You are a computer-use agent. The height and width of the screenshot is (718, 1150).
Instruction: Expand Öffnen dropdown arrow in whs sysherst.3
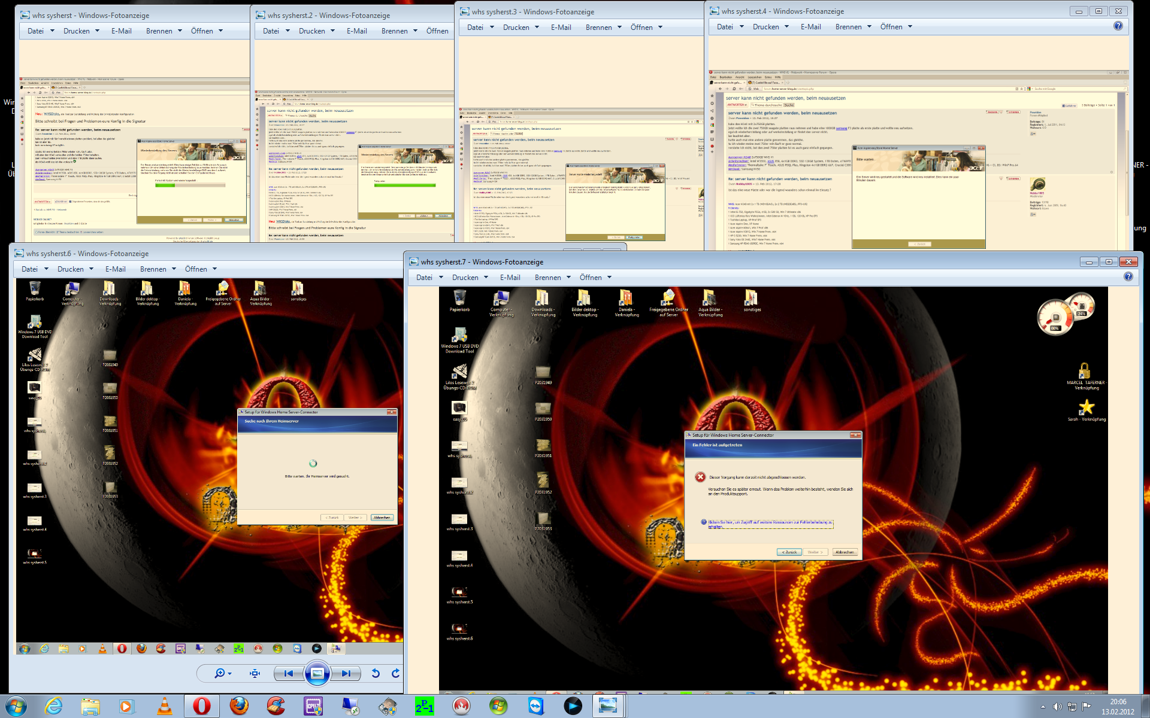660,28
